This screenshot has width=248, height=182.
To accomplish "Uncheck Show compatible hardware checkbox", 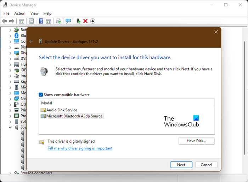I will click(x=41, y=95).
